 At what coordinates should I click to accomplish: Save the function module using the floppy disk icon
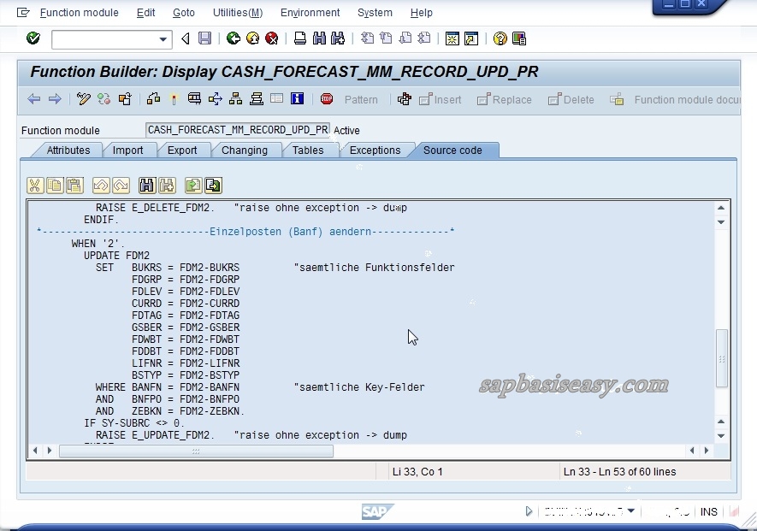204,38
